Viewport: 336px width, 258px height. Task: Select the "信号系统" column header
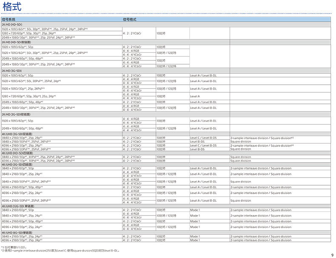point(9,19)
